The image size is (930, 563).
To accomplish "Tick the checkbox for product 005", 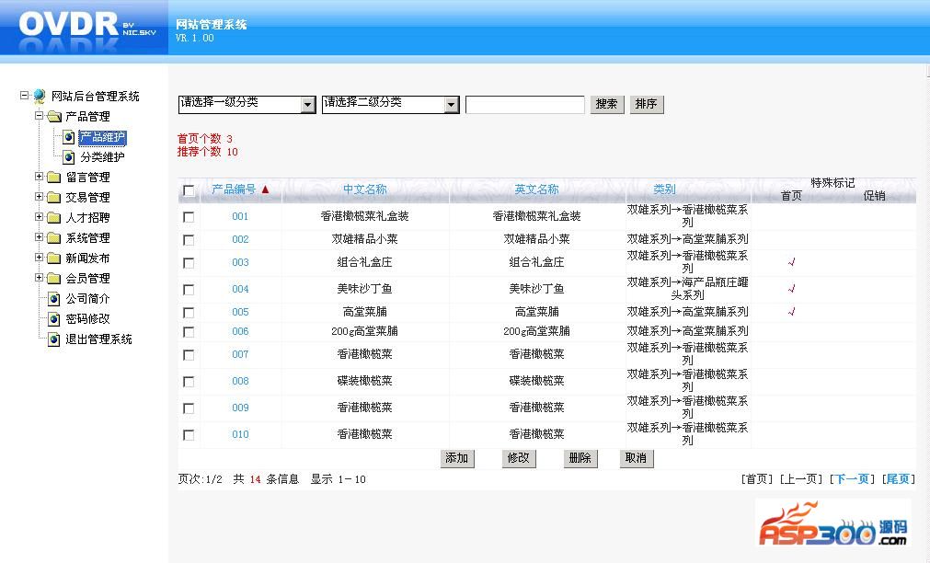I will [189, 313].
